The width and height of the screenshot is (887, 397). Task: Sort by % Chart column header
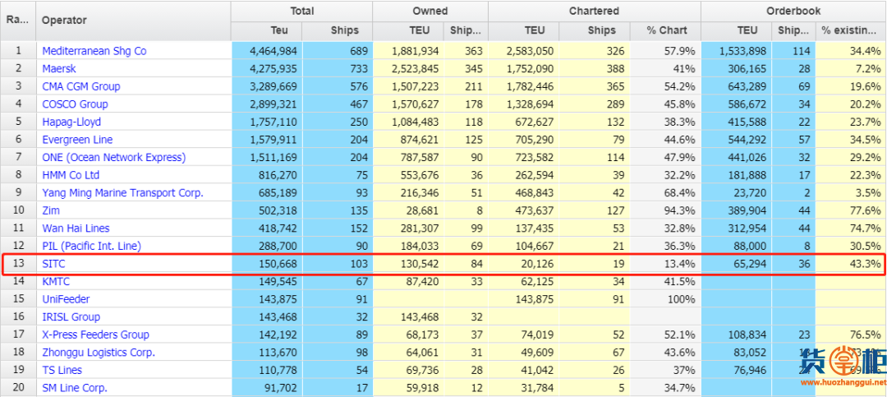tap(665, 30)
